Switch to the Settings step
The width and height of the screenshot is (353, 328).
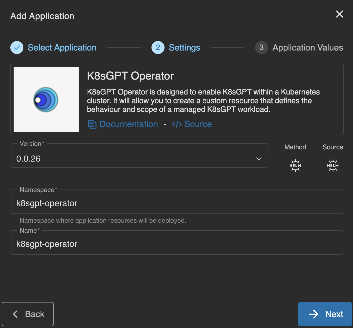184,48
